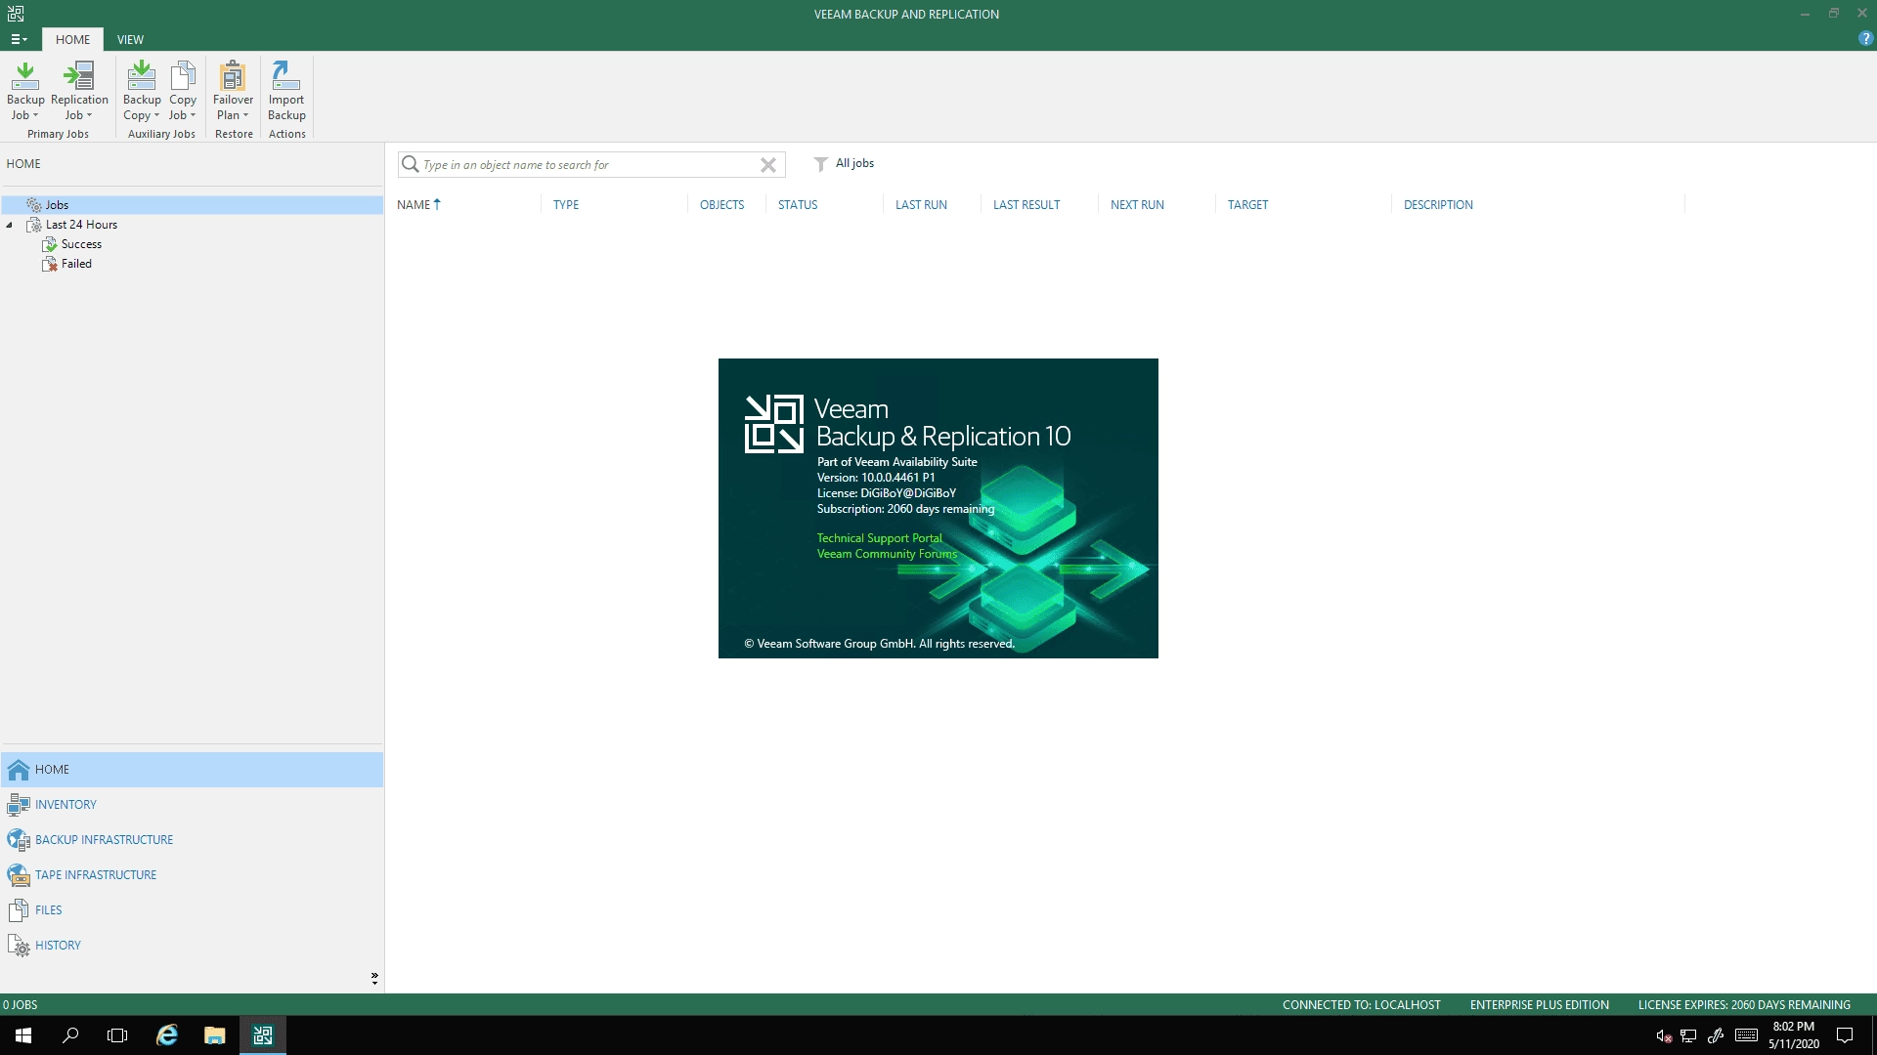Open the Windows Start menu

pos(23,1035)
